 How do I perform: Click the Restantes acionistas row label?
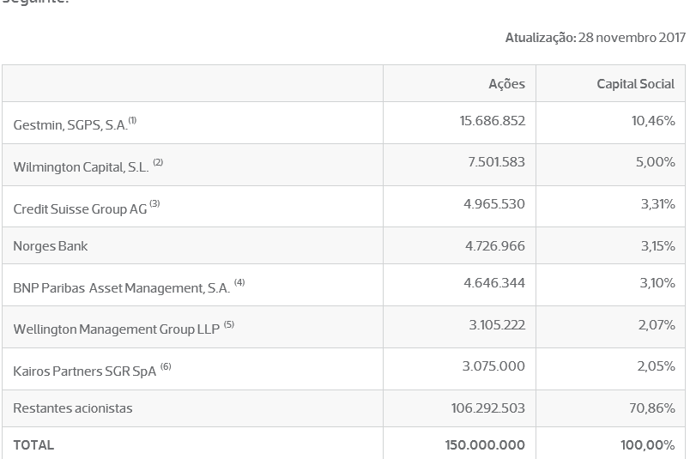pyautogui.click(x=73, y=408)
